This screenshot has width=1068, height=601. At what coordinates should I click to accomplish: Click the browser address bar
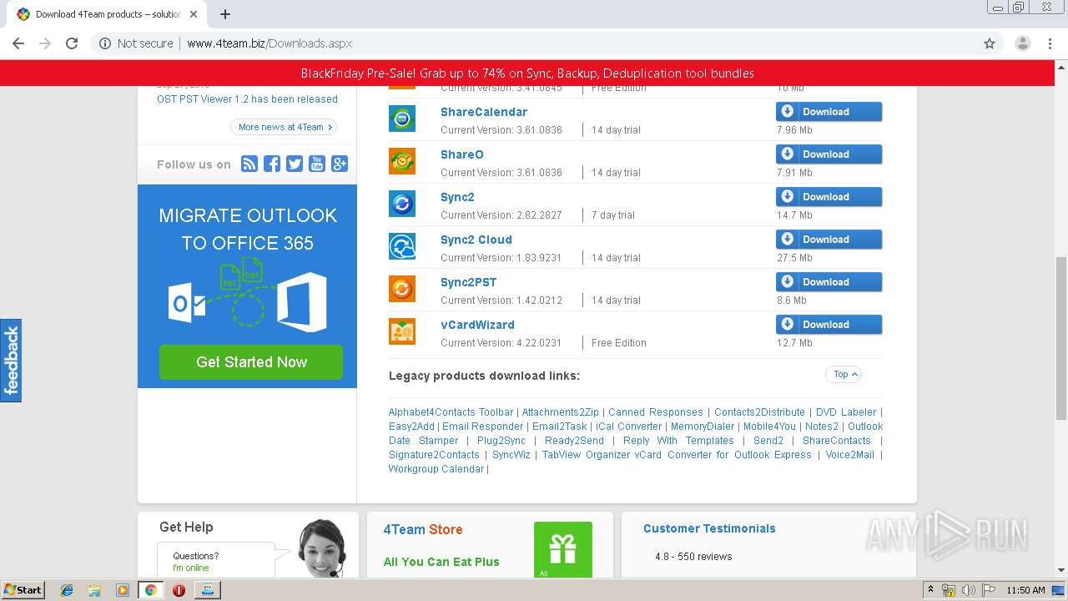pos(534,43)
